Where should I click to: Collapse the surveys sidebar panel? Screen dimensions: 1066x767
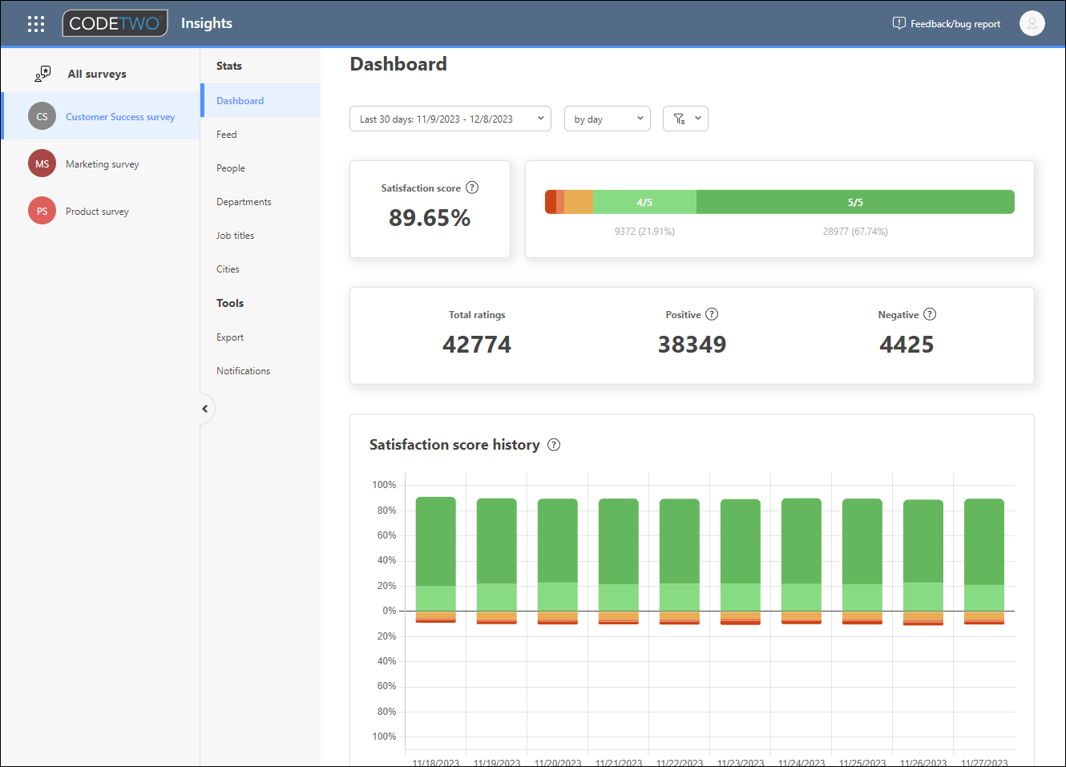[x=205, y=409]
